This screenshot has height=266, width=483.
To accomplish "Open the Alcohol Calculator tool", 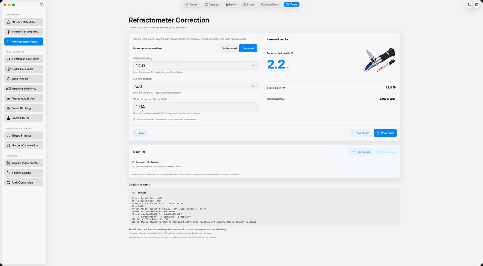I will click(24, 22).
